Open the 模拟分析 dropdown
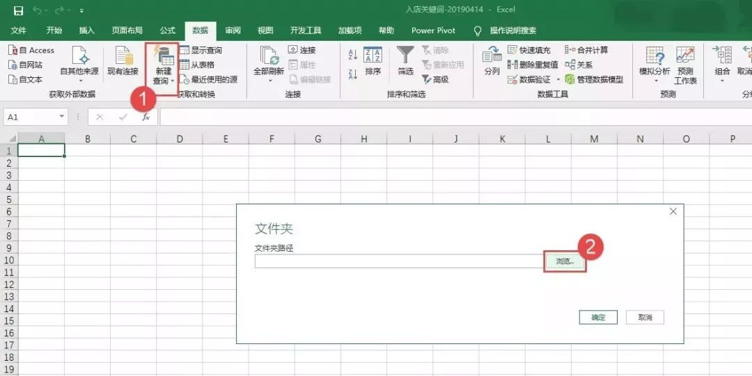 [654, 65]
